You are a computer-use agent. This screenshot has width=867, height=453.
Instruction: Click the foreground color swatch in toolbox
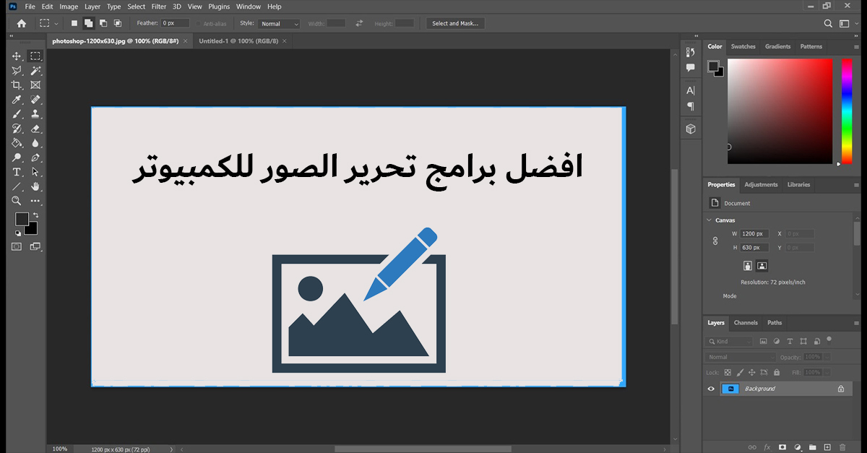tap(21, 219)
